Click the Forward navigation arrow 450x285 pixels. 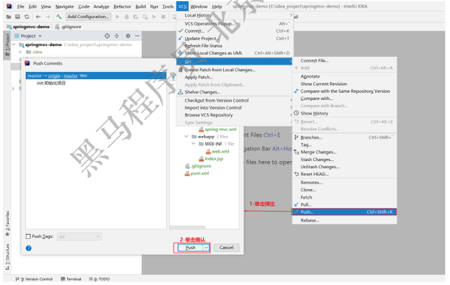47,17
